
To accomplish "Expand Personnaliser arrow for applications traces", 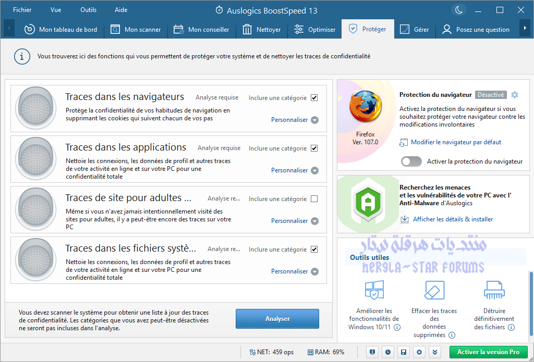I will point(314,170).
